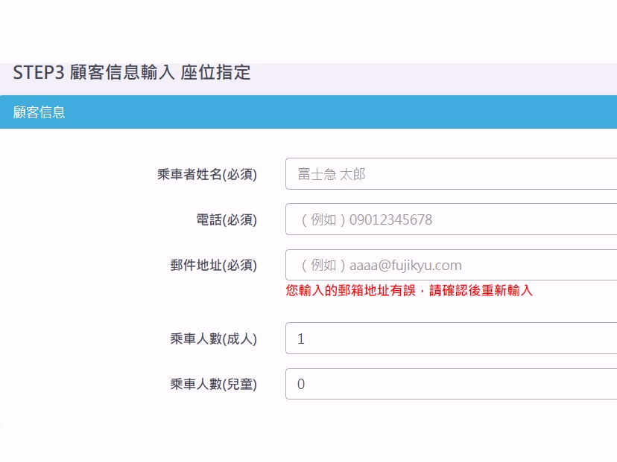Select the 乘車者姓名(必須) field label

tap(206, 173)
